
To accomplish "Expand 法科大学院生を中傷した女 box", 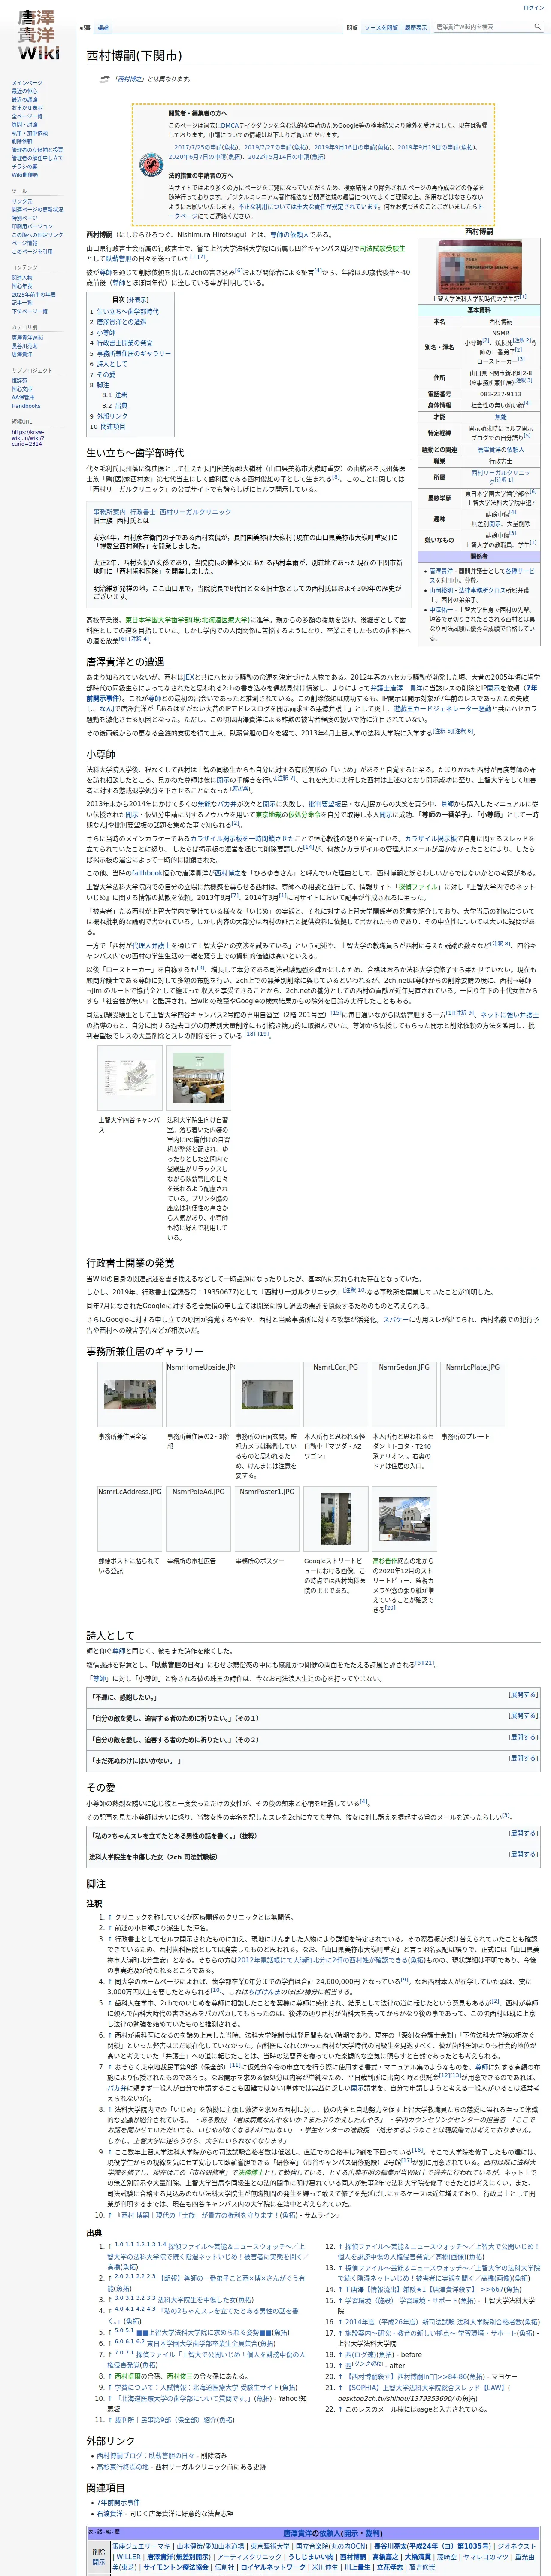I will tap(523, 1854).
